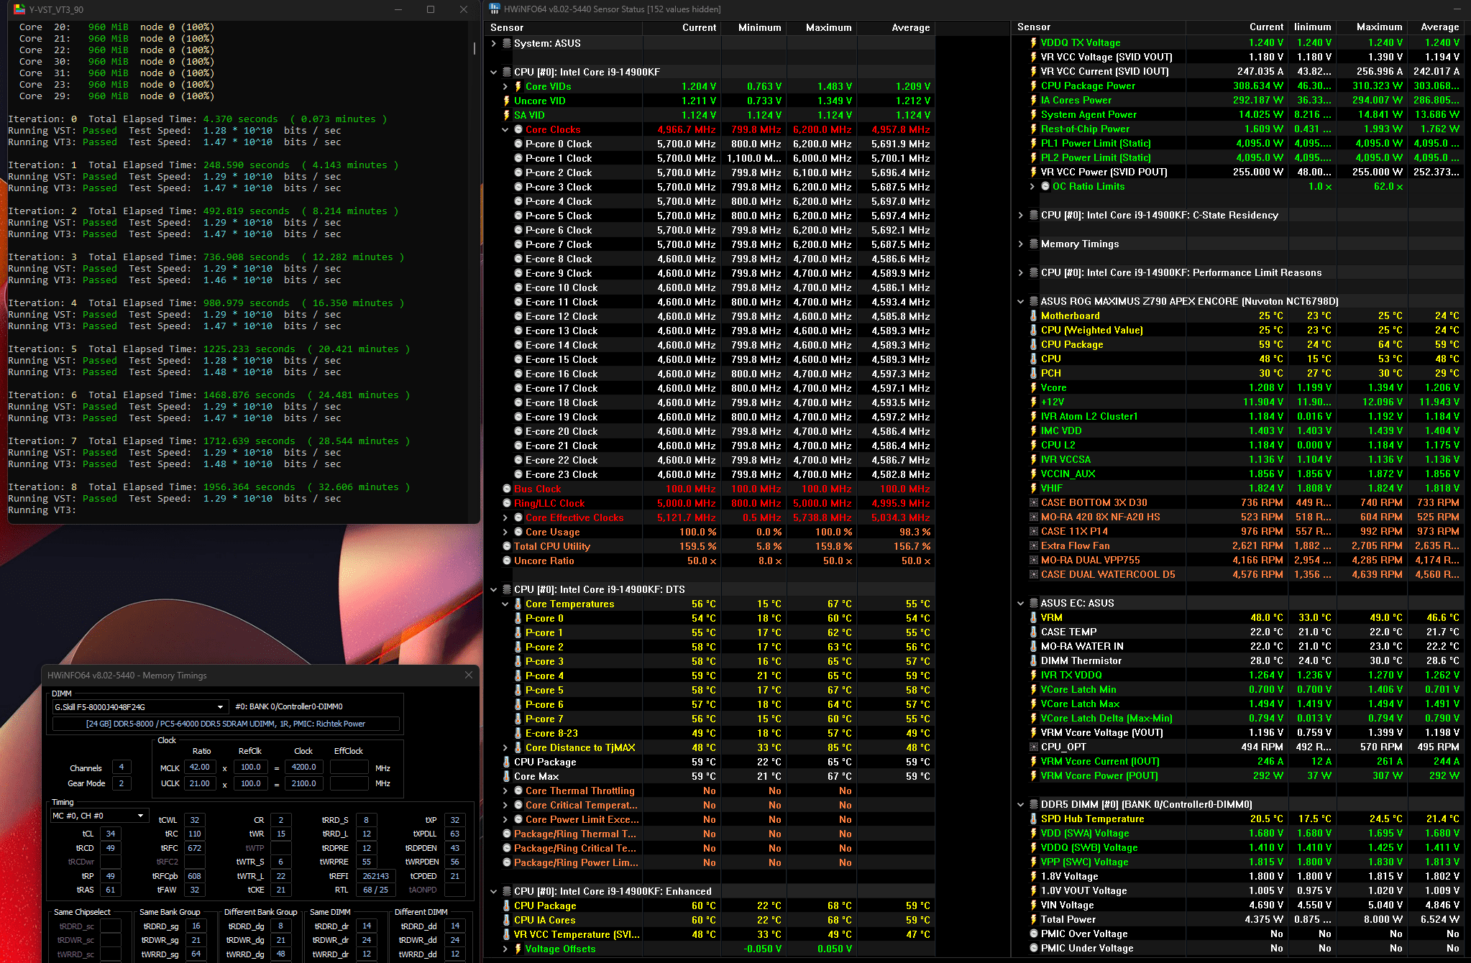
Task: Expand the Performance Limit Reasons group
Action: pos(1020,272)
